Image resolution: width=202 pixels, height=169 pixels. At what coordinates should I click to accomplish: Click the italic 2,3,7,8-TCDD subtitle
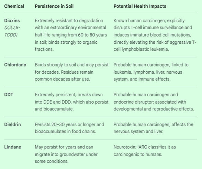12,31
